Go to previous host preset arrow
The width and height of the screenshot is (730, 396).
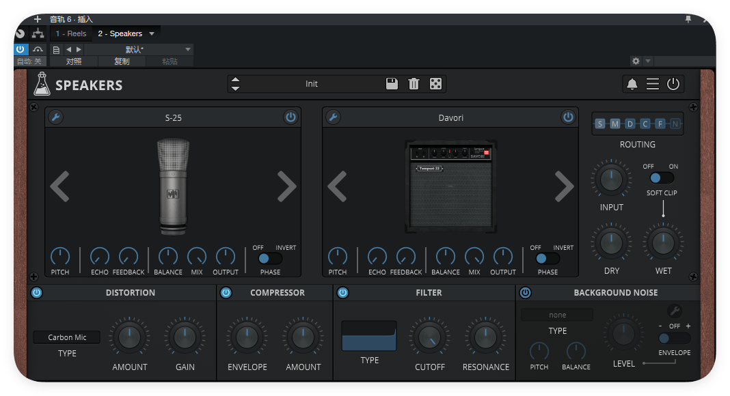tap(69, 49)
